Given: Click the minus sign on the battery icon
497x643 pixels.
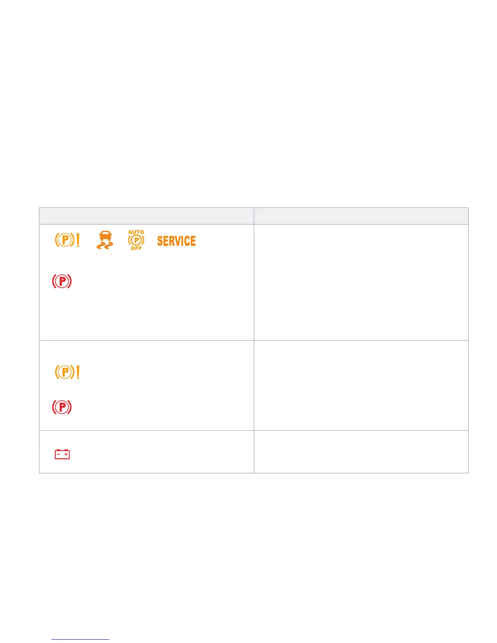Looking at the screenshot, I should point(58,455).
